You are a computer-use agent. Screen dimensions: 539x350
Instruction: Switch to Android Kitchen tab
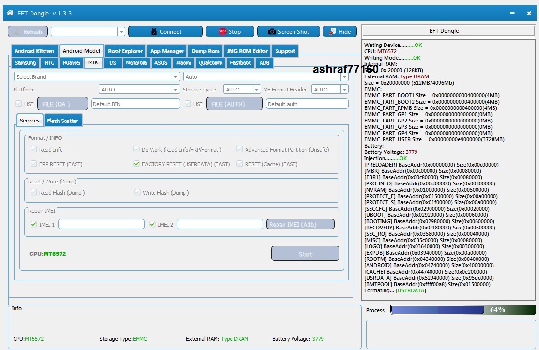coord(34,51)
